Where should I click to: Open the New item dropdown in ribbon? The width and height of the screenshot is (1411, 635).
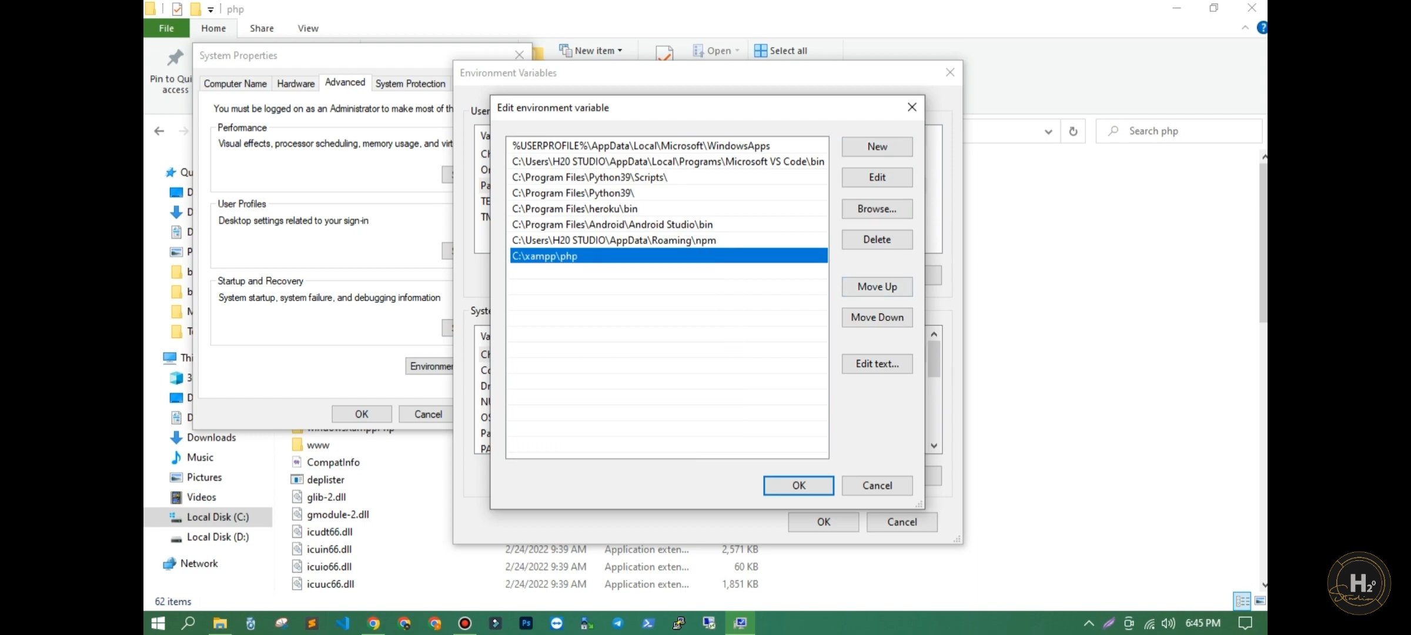coord(590,51)
